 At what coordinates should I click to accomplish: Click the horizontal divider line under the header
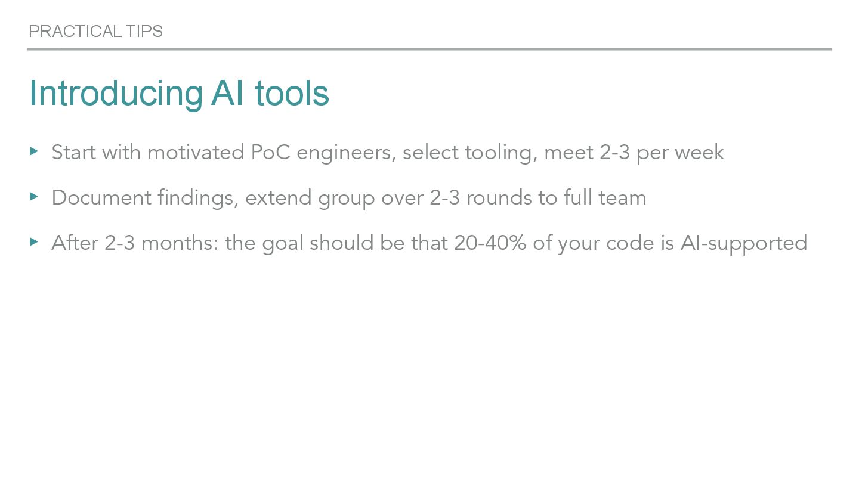click(429, 49)
